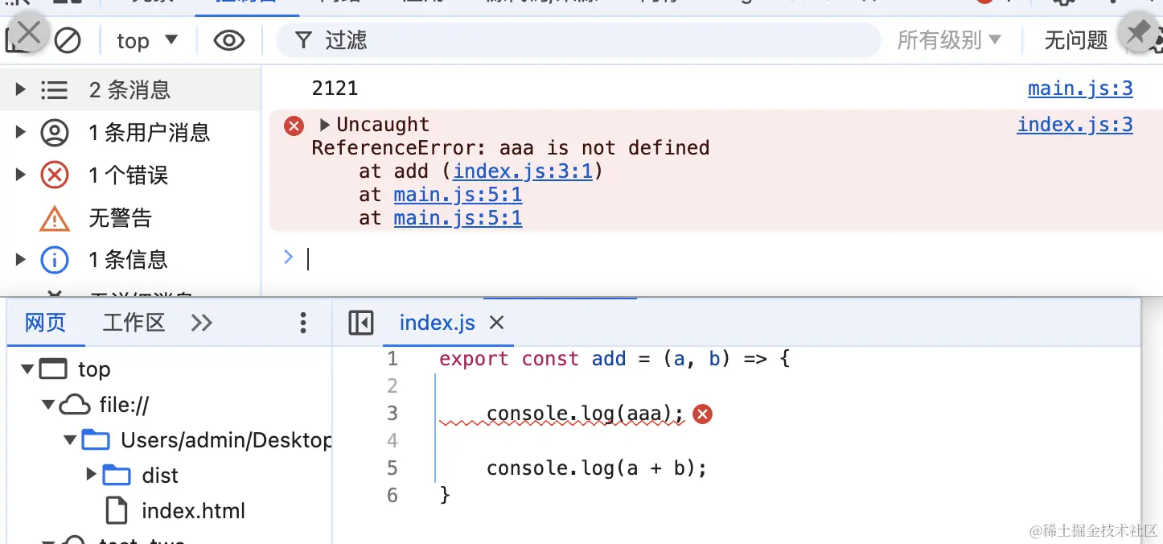Open the first main.js:5:1 stack link
Viewport: 1163px width, 544px height.
click(458, 194)
